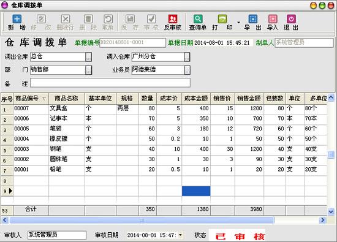Click the 打印 (Print) icon
Image resolution: width=337 pixels, height=242 pixels.
222,19
